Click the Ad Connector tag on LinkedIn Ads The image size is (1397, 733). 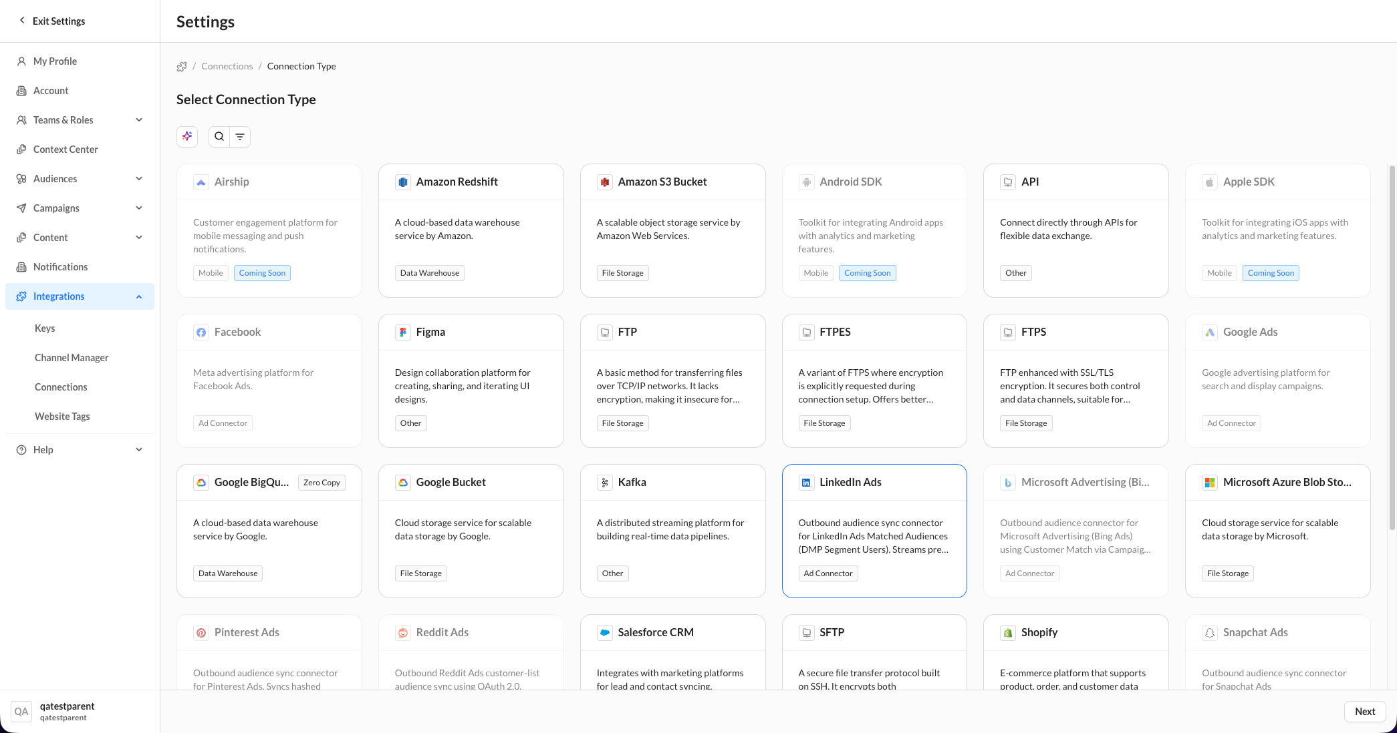(x=828, y=573)
